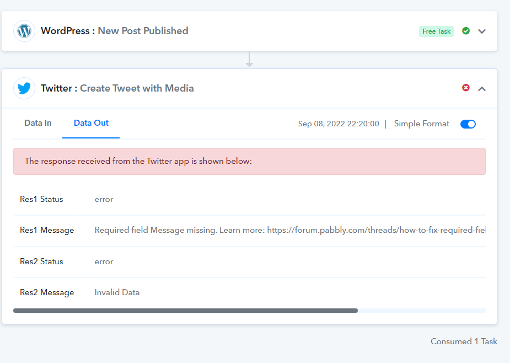
Task: Toggle the Simple Format switch
Action: pyautogui.click(x=468, y=124)
